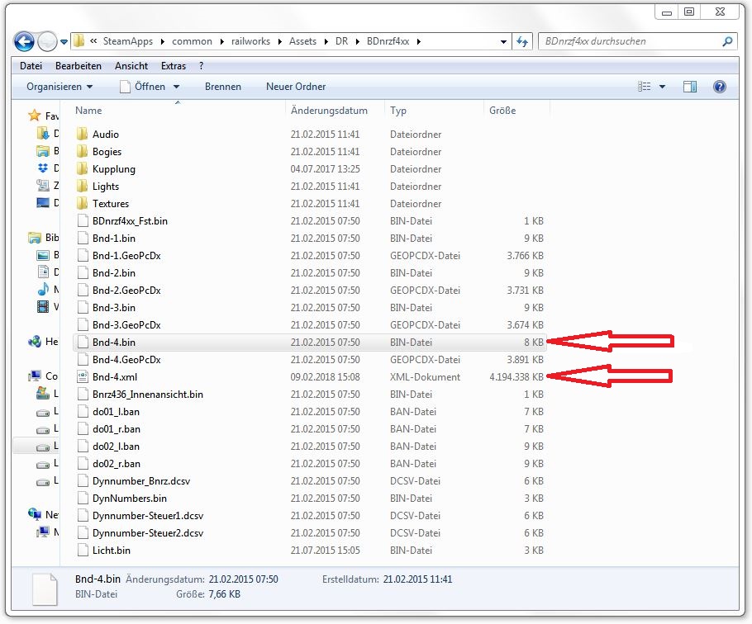Select file do01_r.ban
Screen dimensions: 752x624
pos(117,429)
